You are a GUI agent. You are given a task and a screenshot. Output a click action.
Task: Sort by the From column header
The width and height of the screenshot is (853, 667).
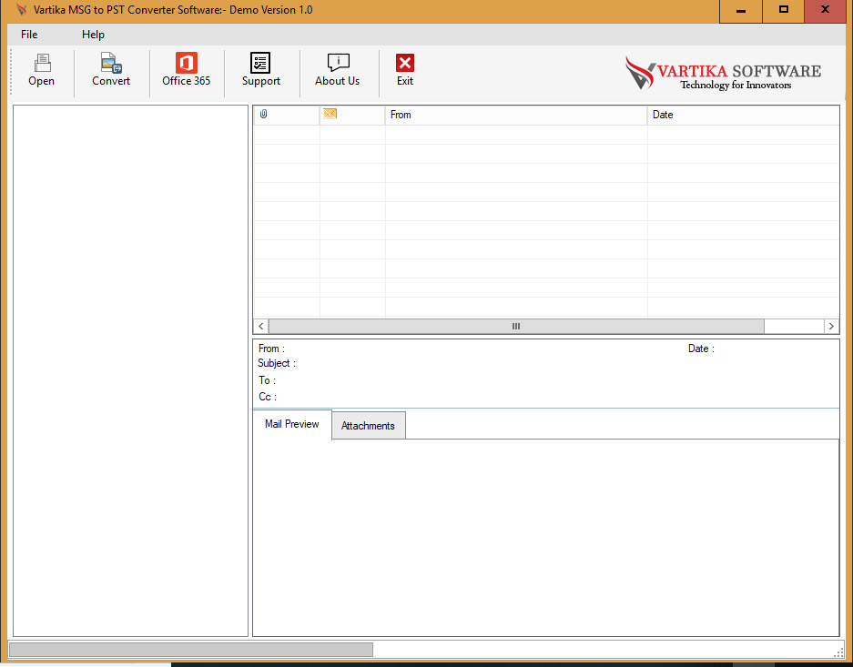516,115
